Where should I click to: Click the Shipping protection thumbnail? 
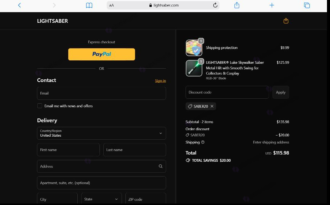194,48
